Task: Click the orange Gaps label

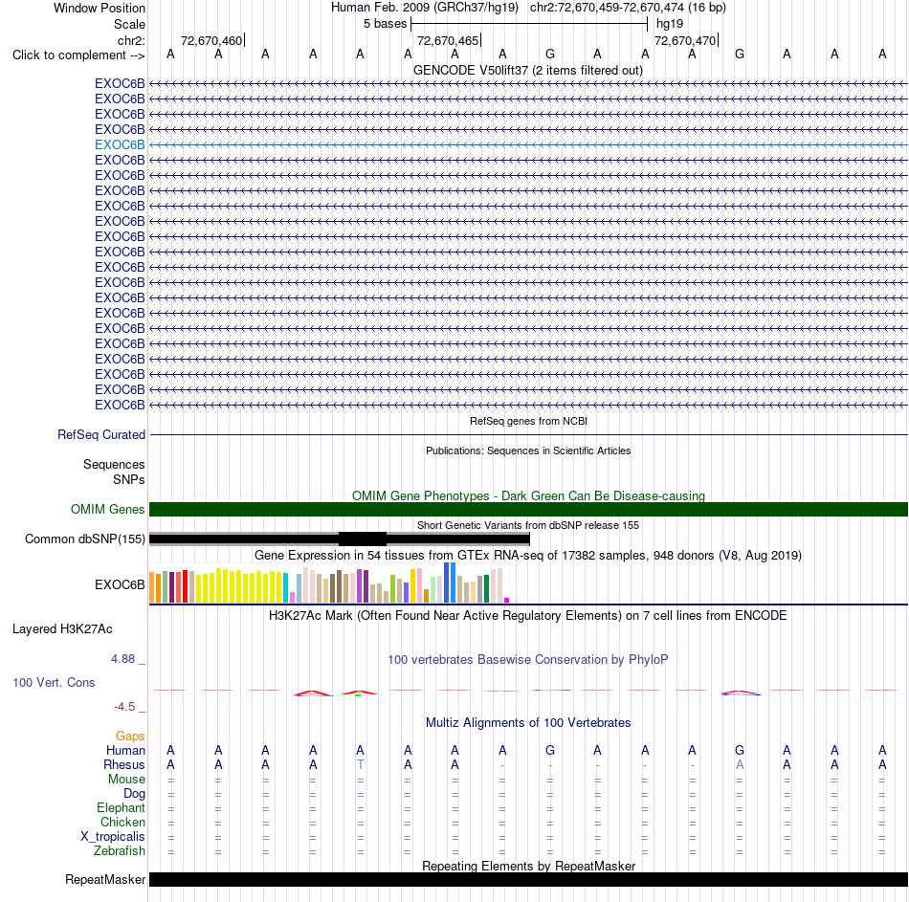Action: pyautogui.click(x=130, y=737)
